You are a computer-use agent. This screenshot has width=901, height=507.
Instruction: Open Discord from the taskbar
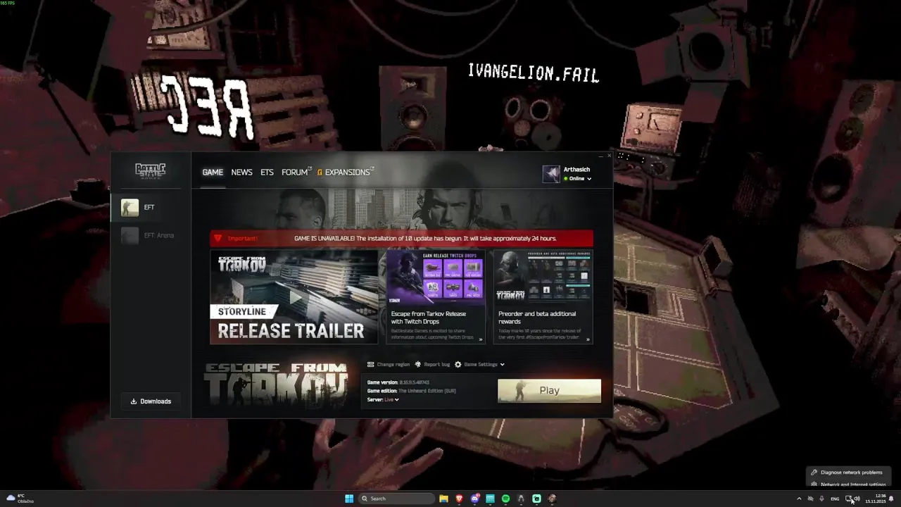point(475,499)
